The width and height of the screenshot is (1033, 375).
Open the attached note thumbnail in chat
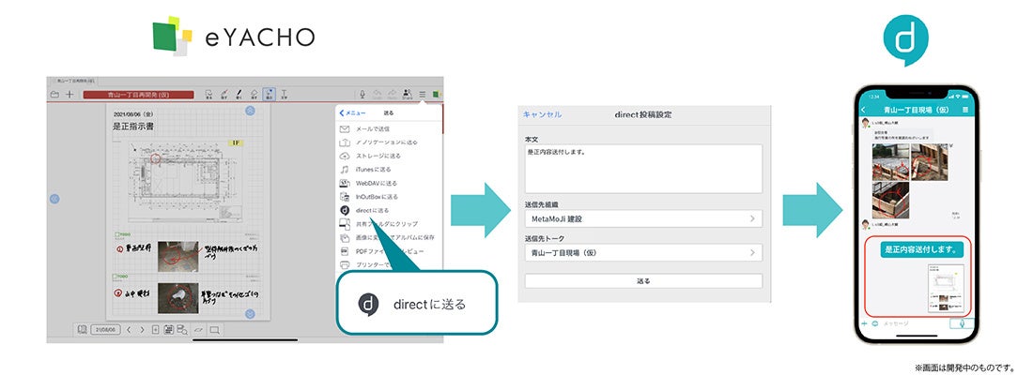point(946,286)
